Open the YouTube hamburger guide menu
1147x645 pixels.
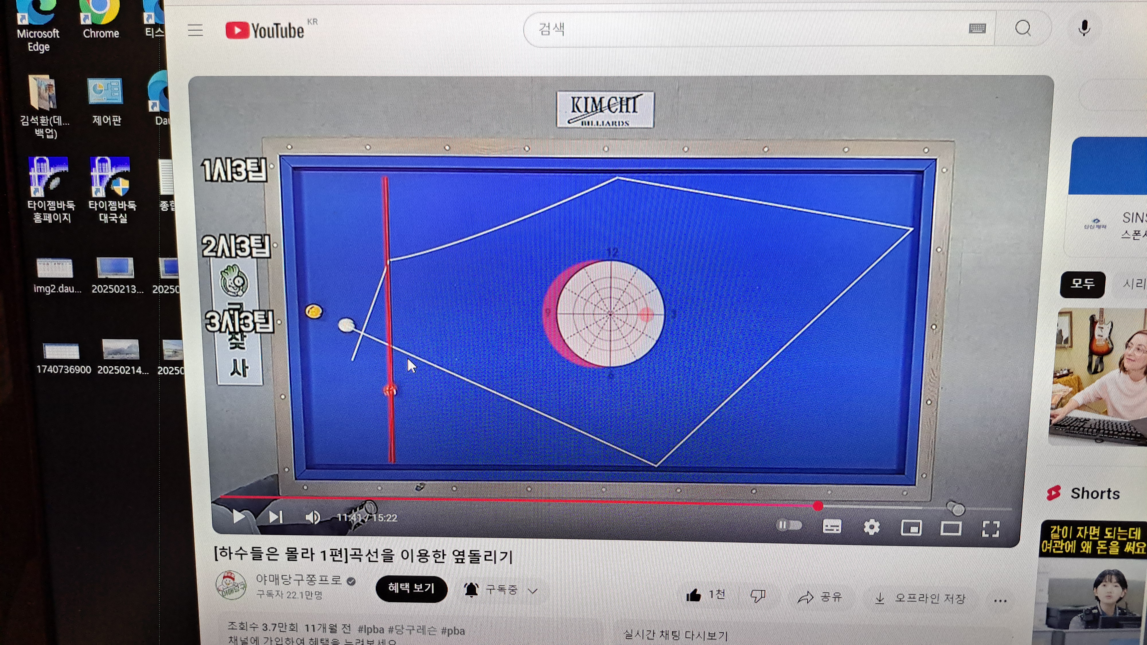195,30
